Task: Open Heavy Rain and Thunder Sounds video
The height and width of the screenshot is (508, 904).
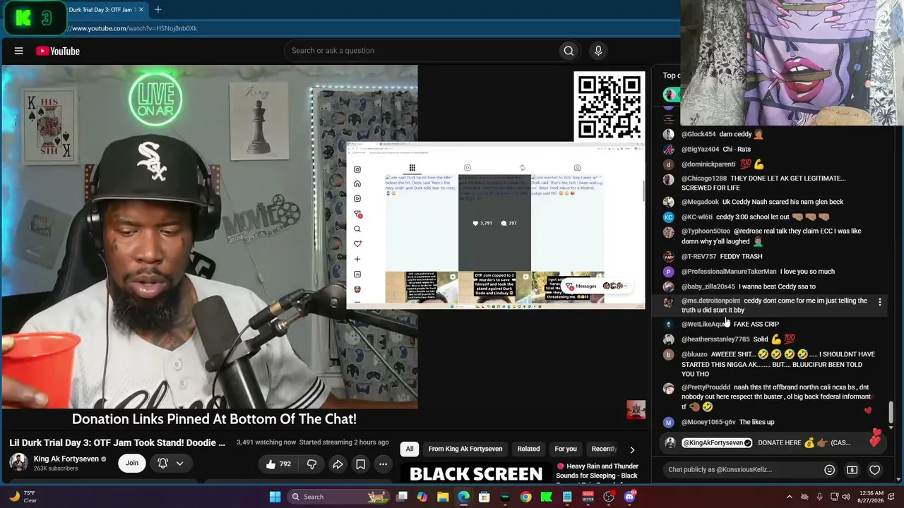Action: coord(597,471)
